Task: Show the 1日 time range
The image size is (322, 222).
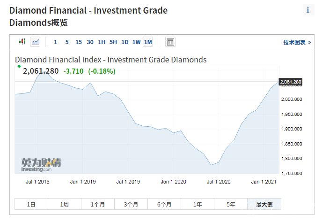Action: click(x=31, y=204)
